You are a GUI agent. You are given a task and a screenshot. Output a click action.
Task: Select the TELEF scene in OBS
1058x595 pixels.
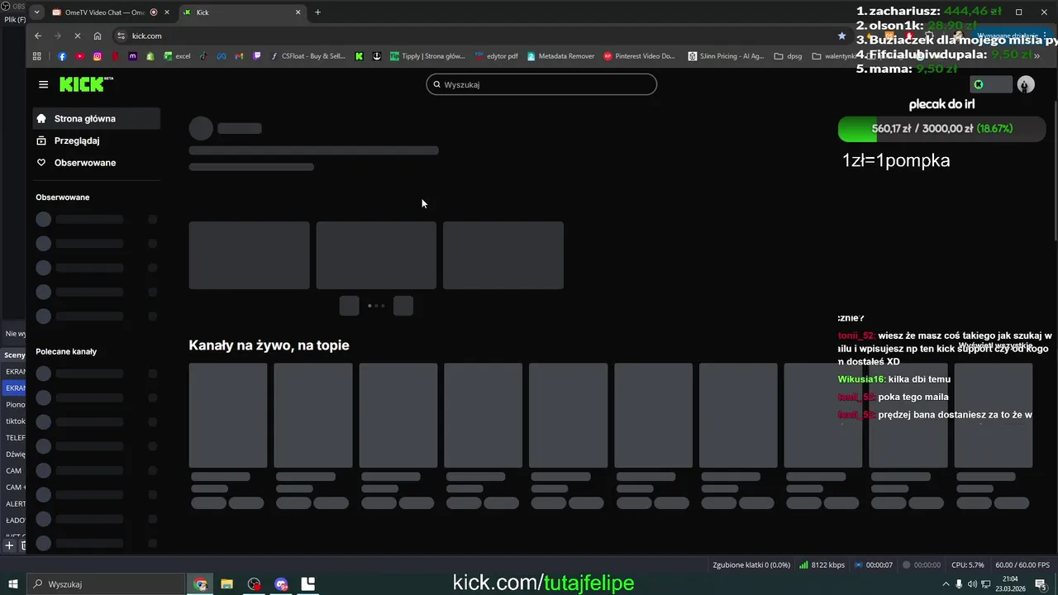point(15,438)
